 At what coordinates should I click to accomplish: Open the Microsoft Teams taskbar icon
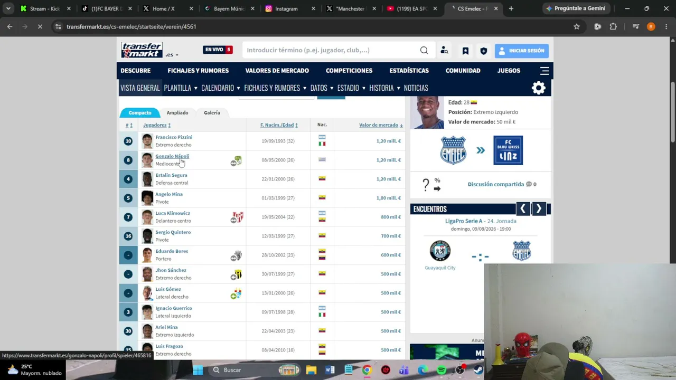coord(404,370)
